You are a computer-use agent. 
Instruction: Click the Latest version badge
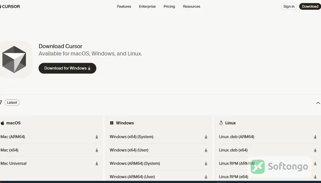coord(12,103)
